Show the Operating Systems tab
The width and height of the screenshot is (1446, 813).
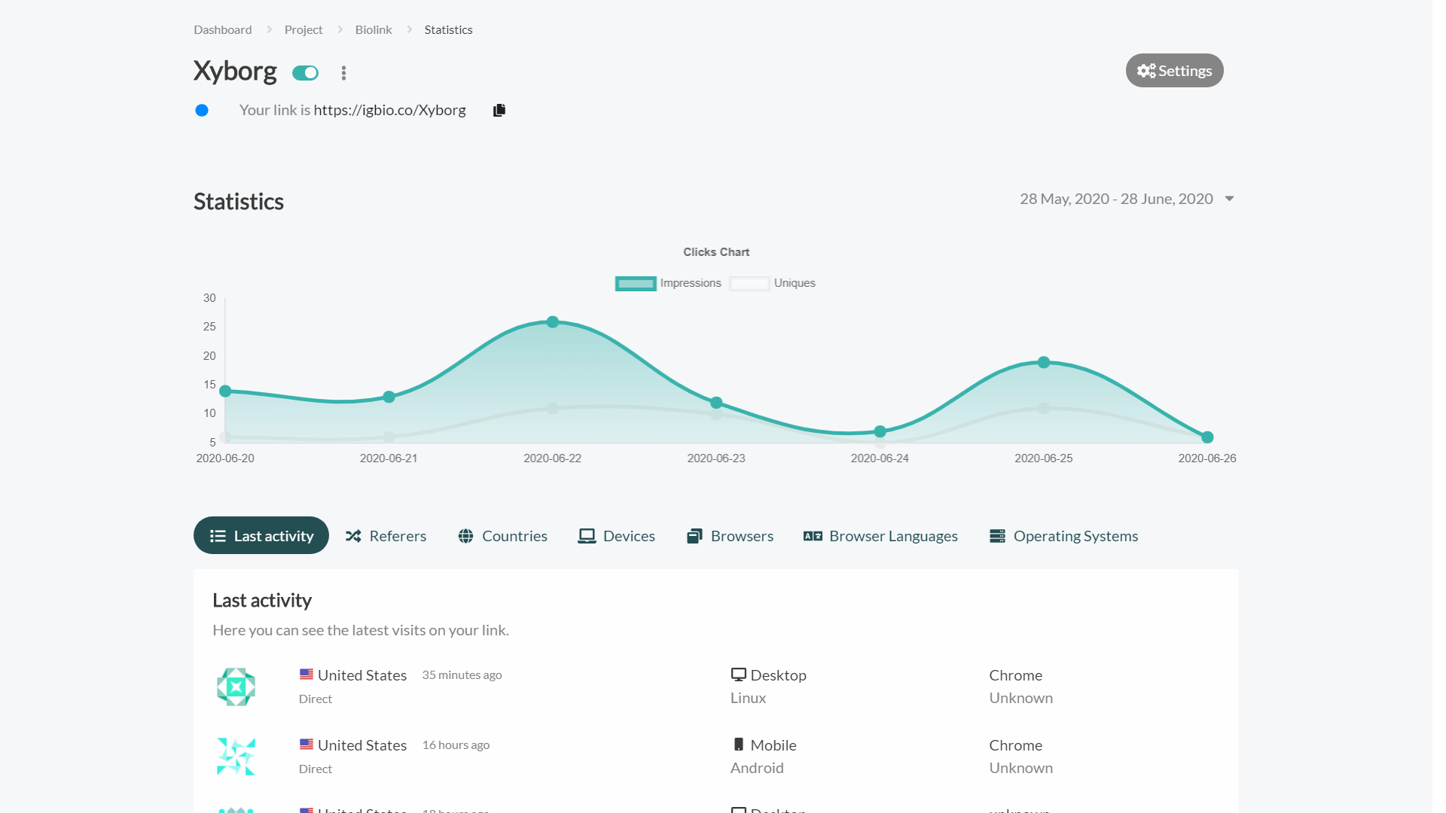[x=1063, y=536]
